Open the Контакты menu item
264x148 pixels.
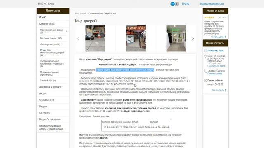tap(45, 113)
